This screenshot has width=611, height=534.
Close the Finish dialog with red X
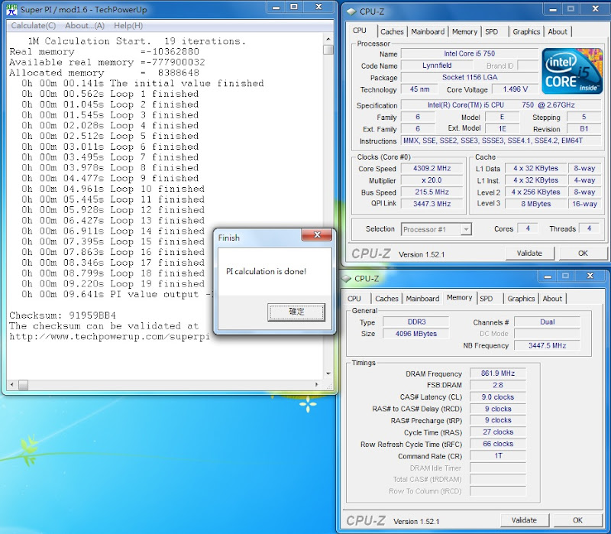click(317, 235)
